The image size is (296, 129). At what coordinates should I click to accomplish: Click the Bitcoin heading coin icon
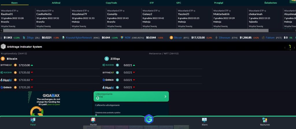[x=3, y=59]
